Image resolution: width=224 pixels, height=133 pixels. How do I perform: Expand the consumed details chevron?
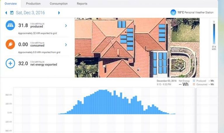click(66, 45)
